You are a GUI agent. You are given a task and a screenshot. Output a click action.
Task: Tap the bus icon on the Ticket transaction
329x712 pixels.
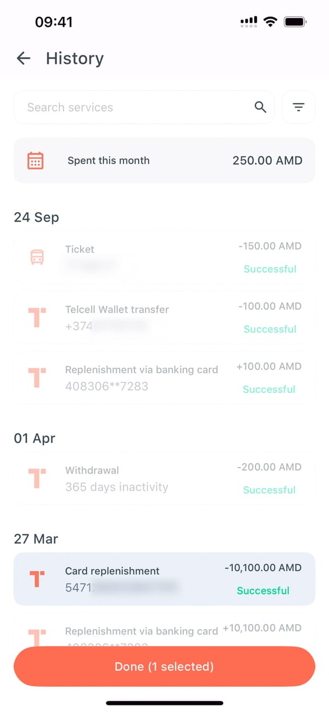pos(37,258)
